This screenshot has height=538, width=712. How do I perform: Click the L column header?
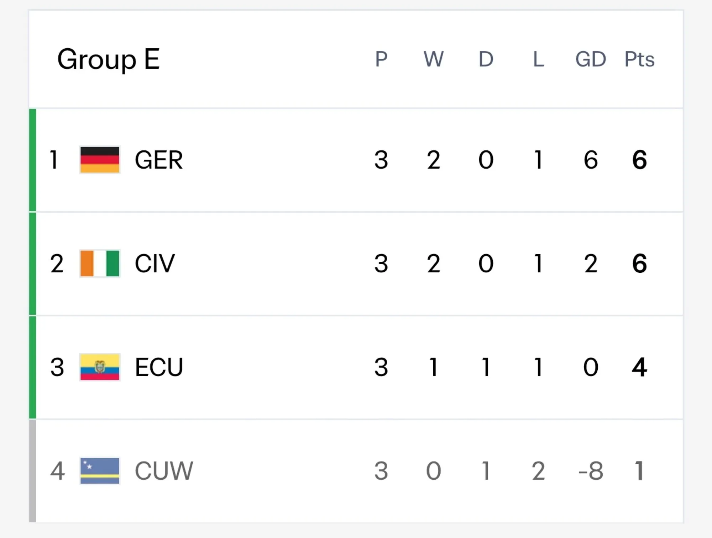click(538, 59)
